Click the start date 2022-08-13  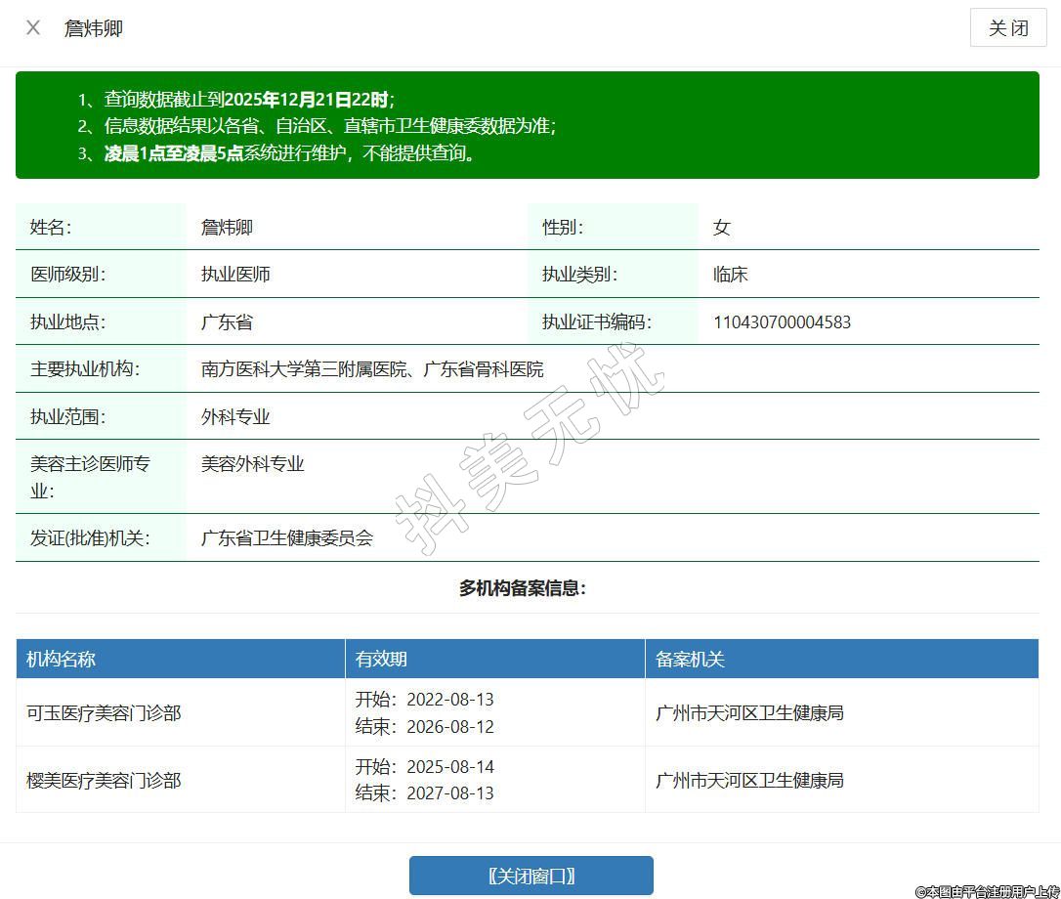pos(449,700)
